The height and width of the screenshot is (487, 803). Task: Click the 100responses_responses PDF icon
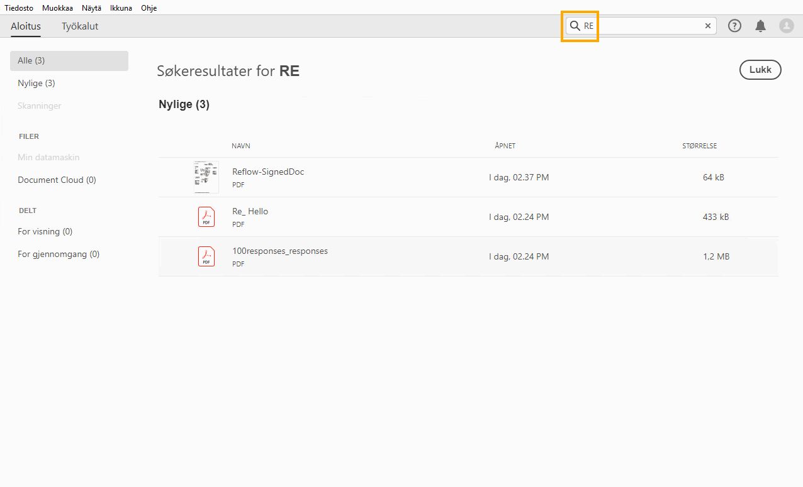click(x=206, y=256)
